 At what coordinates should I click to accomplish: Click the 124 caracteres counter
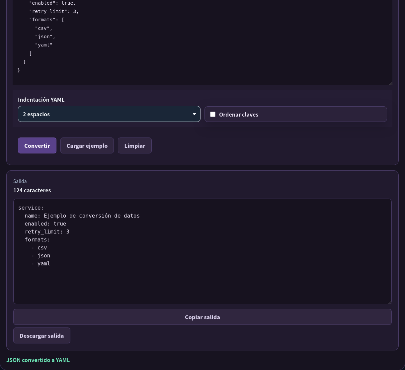point(32,190)
